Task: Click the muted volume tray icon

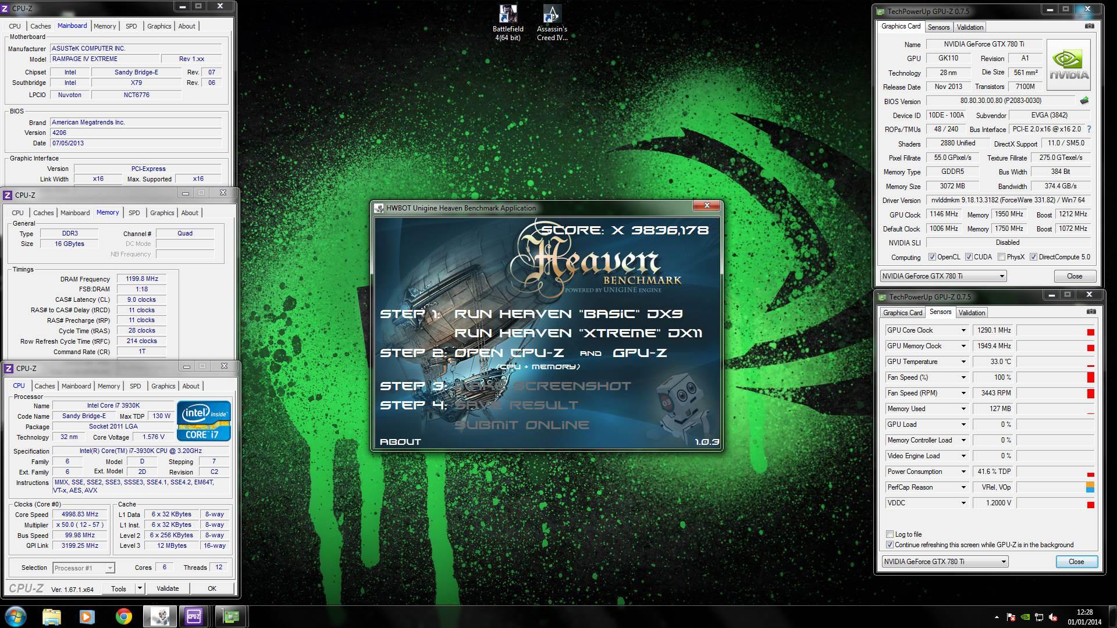Action: click(x=1053, y=617)
